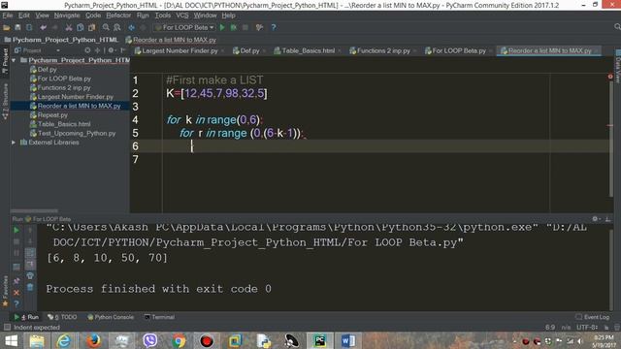Open Firefox from the taskbar
Screen dimensions: 621x349
93,340
